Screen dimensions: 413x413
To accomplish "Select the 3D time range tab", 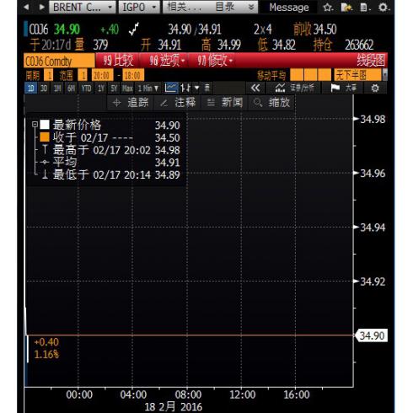I will (44, 88).
